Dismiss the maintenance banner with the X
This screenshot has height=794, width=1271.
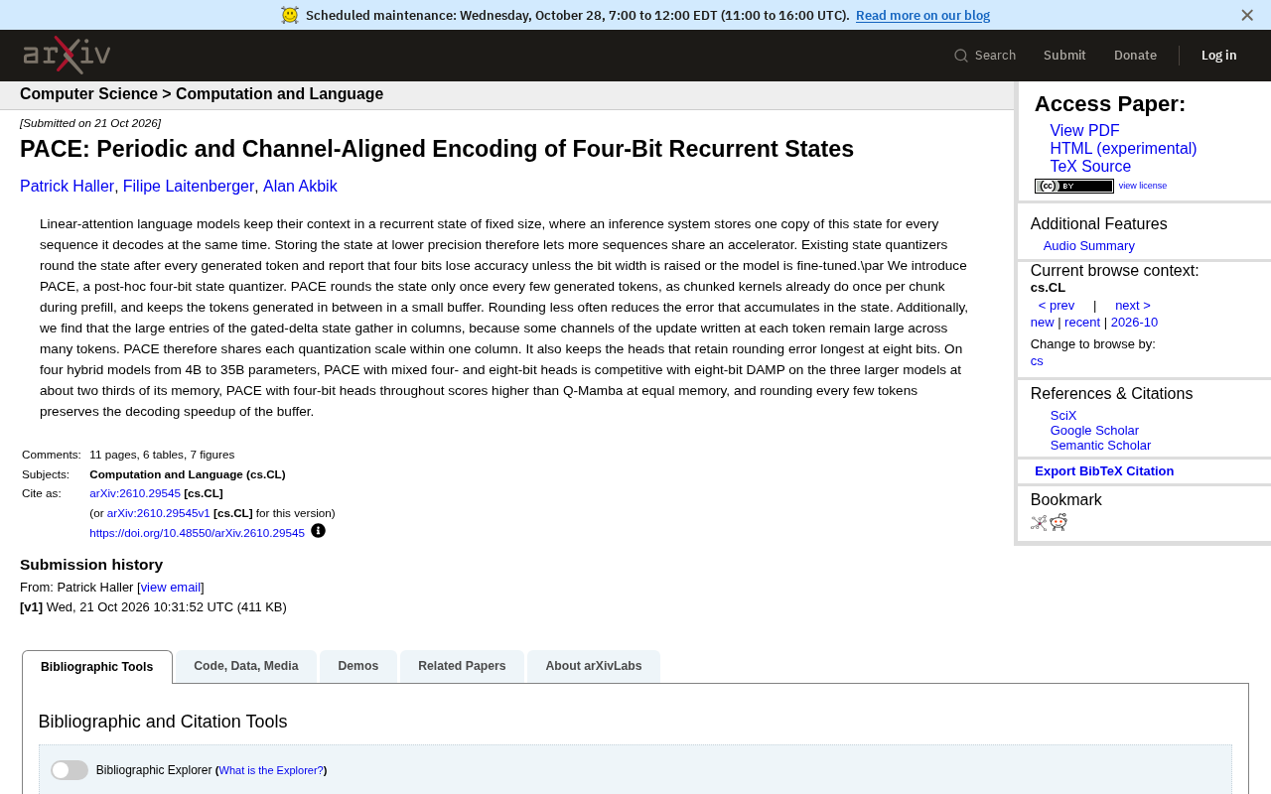tap(1247, 15)
